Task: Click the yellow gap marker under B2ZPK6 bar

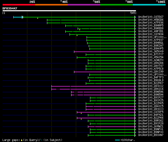Action: tap(81, 119)
